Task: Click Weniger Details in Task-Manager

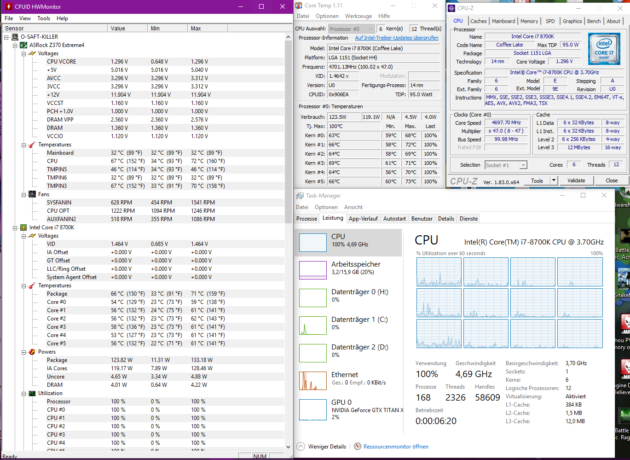Action: 327,446
